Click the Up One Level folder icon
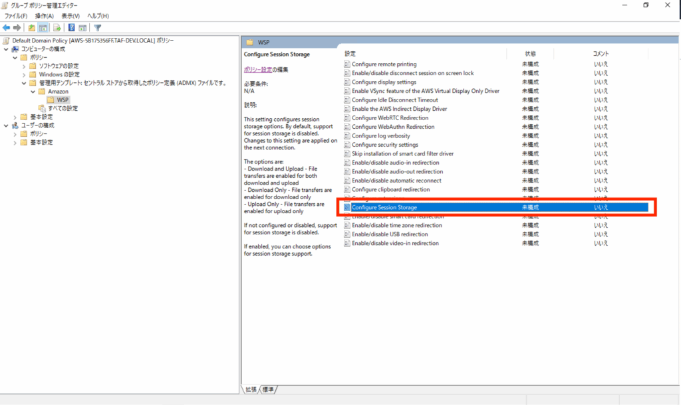The width and height of the screenshot is (681, 405). coord(31,28)
